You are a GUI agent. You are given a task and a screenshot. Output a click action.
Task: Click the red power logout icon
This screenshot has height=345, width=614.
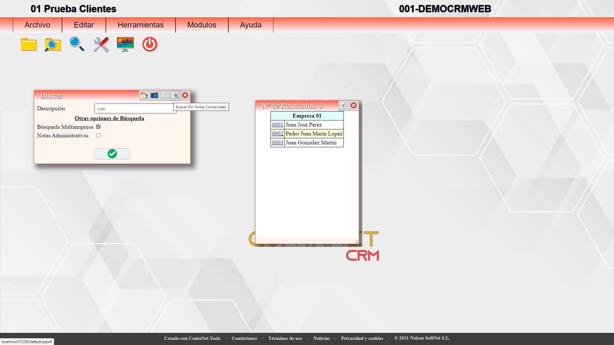click(x=150, y=44)
